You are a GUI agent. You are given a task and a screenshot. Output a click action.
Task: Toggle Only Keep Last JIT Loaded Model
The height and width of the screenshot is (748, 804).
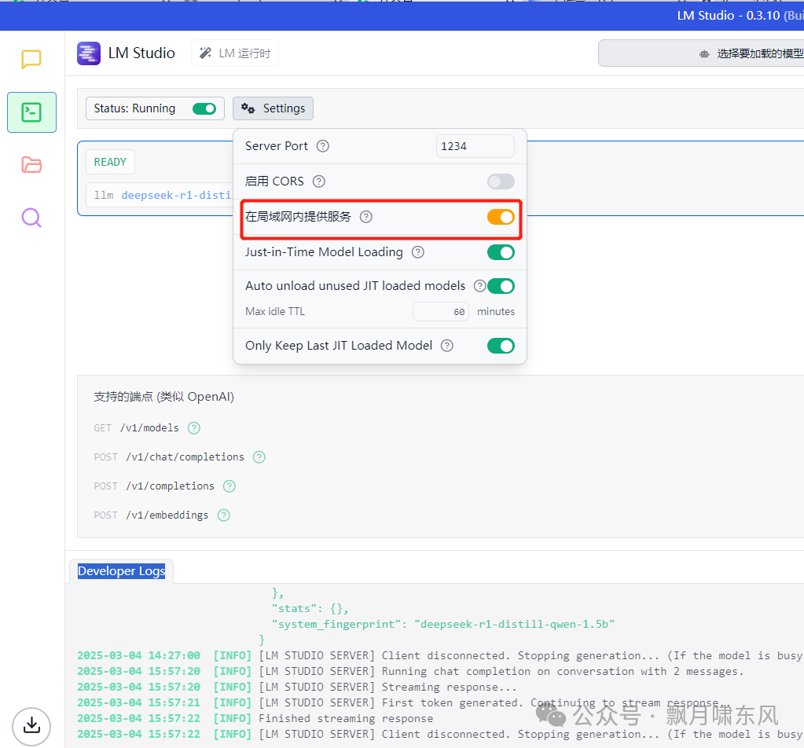click(x=501, y=346)
